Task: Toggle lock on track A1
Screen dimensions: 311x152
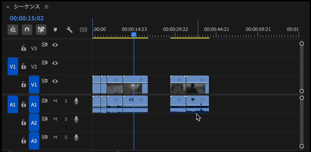Action: (24, 104)
